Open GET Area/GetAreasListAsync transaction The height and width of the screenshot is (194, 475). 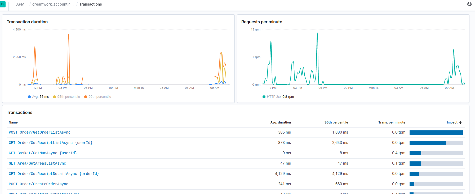pos(37,163)
